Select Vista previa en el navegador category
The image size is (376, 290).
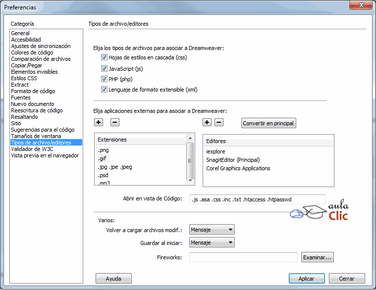[x=45, y=155]
